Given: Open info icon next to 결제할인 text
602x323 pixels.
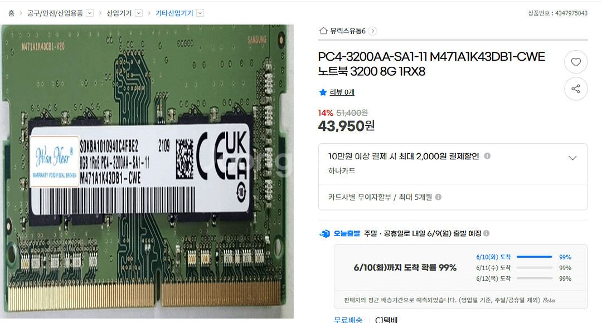Looking at the screenshot, I should pos(487,156).
